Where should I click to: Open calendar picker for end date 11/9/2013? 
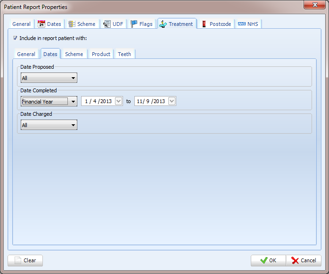pyautogui.click(x=172, y=101)
